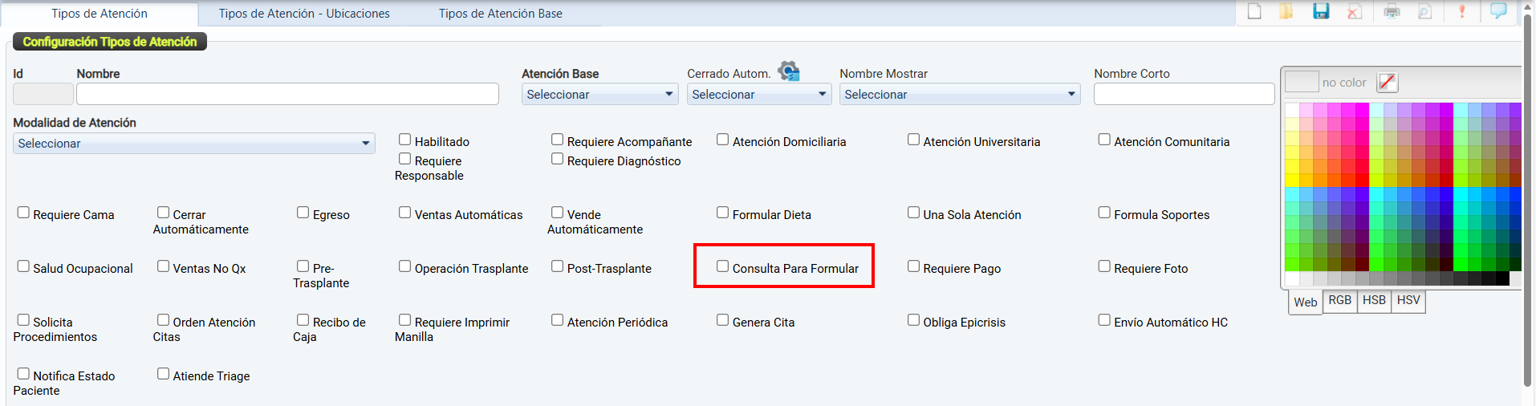Click the Nombre Corto text field
1536x406 pixels.
(x=1184, y=95)
